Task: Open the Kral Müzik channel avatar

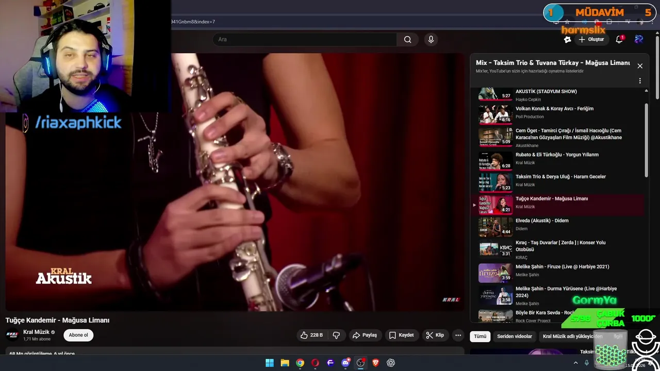Action: [x=12, y=335]
